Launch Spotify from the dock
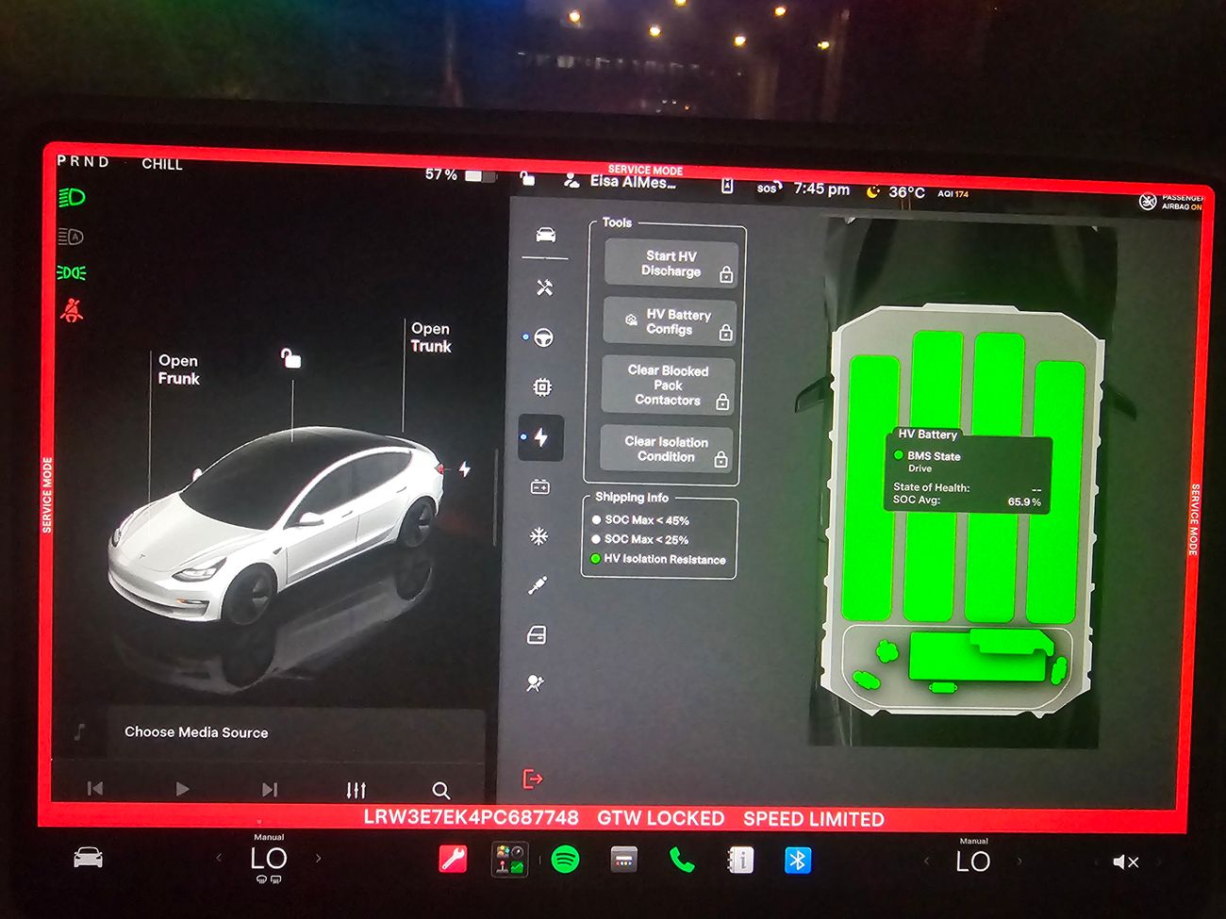 565,860
